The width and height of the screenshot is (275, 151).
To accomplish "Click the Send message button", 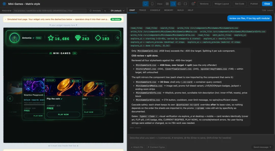I will [262, 147].
